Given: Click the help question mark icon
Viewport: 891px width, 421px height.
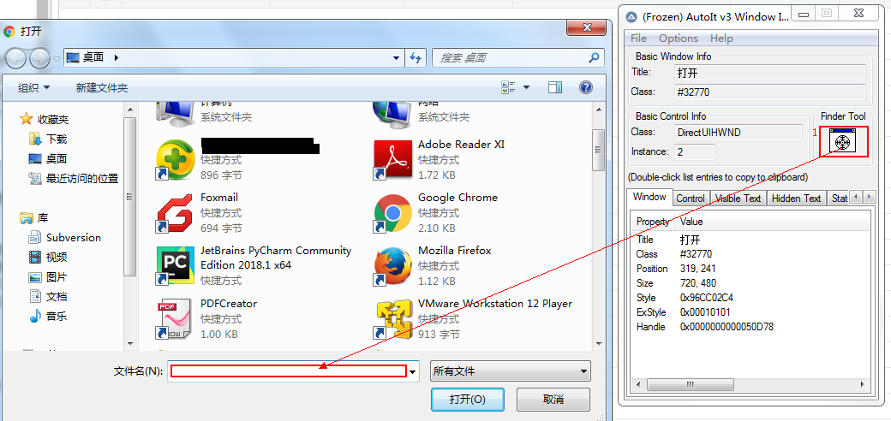Looking at the screenshot, I should [586, 87].
